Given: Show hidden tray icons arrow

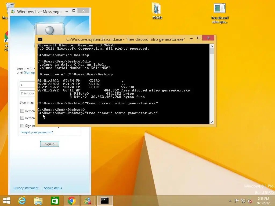Looking at the screenshot, I should click(230, 201).
